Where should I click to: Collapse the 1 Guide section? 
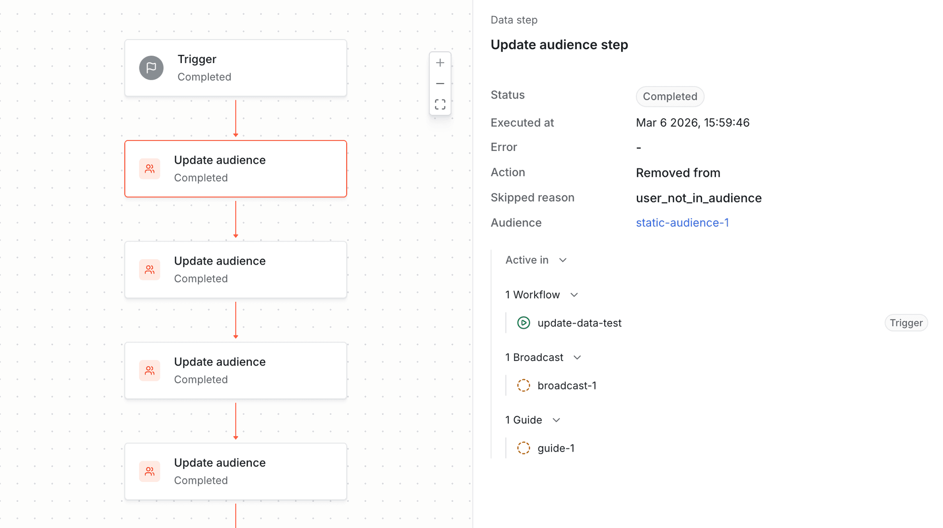click(x=556, y=420)
